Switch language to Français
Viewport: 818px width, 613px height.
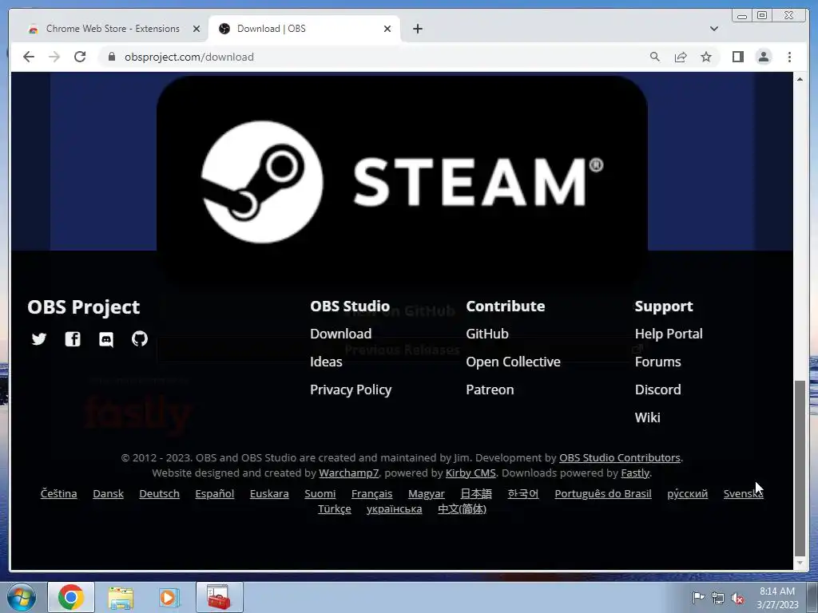tap(371, 493)
